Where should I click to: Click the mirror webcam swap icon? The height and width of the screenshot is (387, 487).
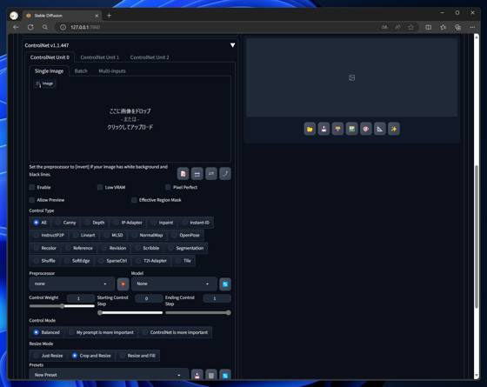pos(211,174)
